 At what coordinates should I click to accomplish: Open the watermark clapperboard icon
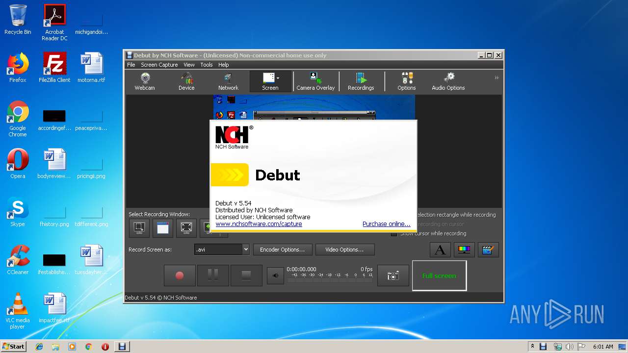(487, 250)
